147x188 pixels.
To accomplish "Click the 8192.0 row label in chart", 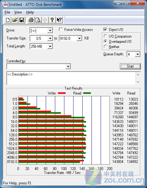I will [12, 161].
